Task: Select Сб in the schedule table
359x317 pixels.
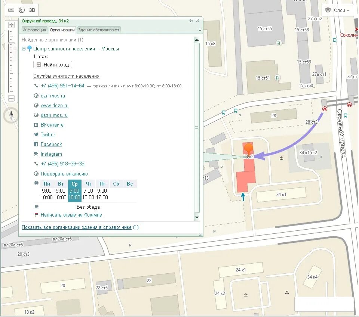Action: (x=116, y=184)
